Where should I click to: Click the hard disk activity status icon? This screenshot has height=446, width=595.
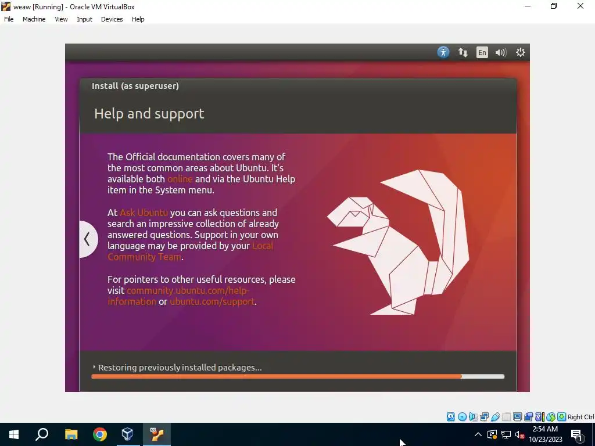[450, 417]
